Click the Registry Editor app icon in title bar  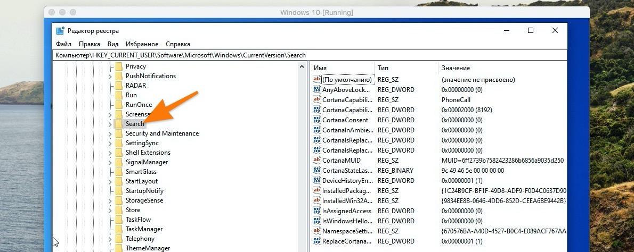coord(60,31)
